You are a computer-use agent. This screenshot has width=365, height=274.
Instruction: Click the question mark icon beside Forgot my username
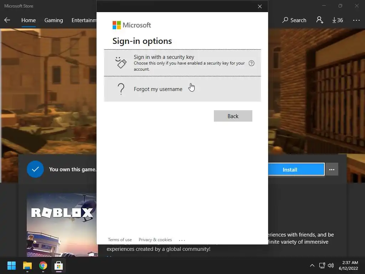[121, 89]
